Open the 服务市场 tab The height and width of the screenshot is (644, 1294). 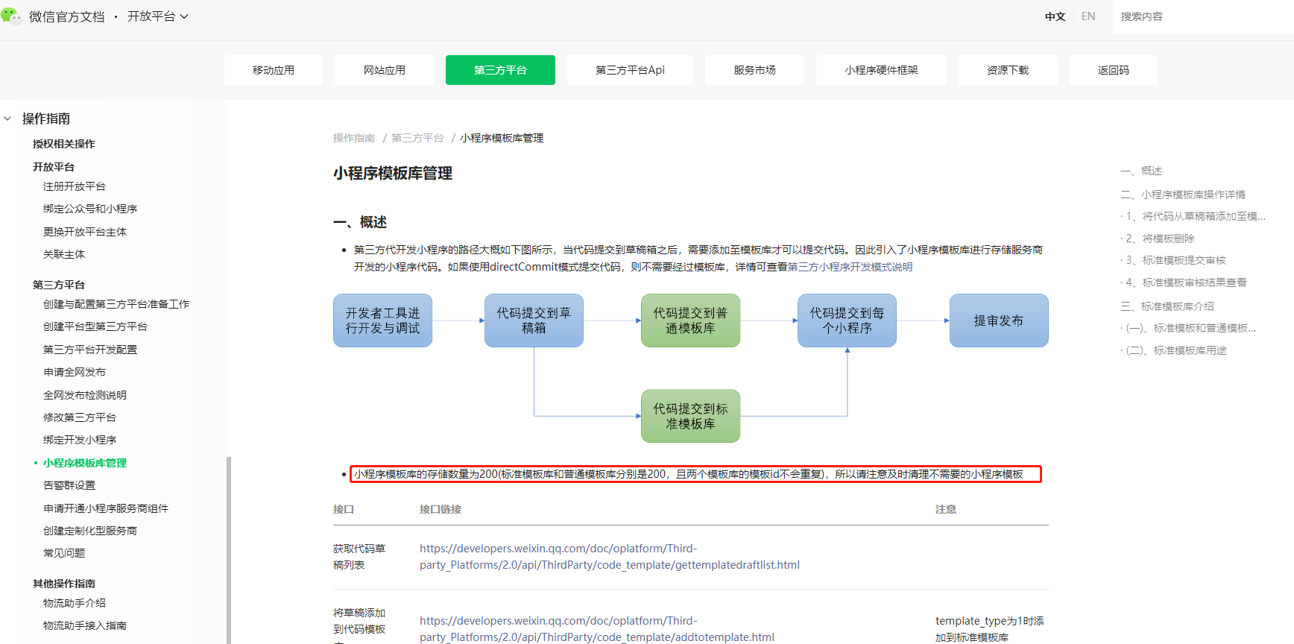point(754,70)
